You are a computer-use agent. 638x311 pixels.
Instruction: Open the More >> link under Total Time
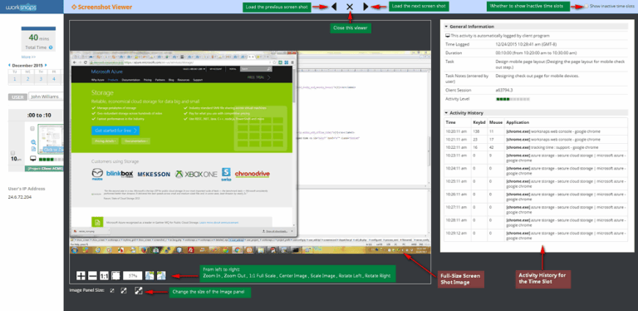[x=28, y=57]
